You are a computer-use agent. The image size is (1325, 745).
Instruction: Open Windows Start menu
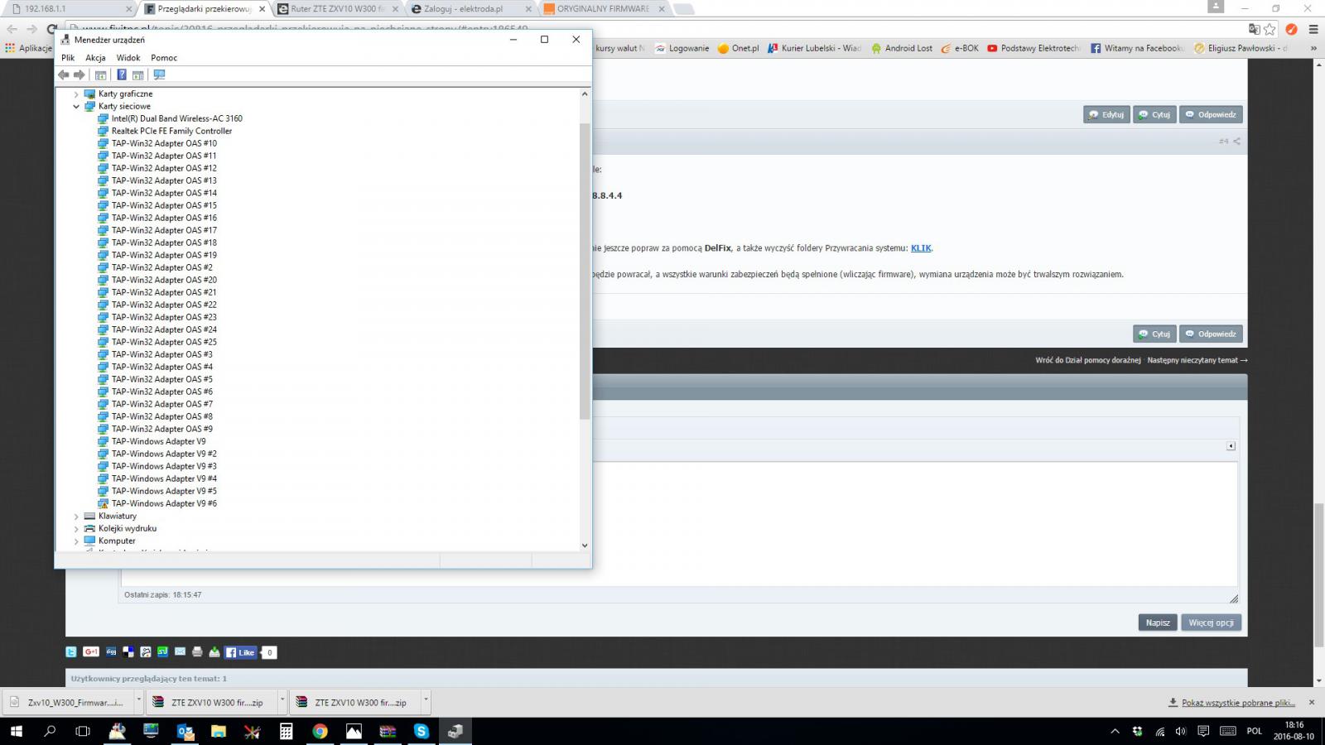(x=17, y=731)
